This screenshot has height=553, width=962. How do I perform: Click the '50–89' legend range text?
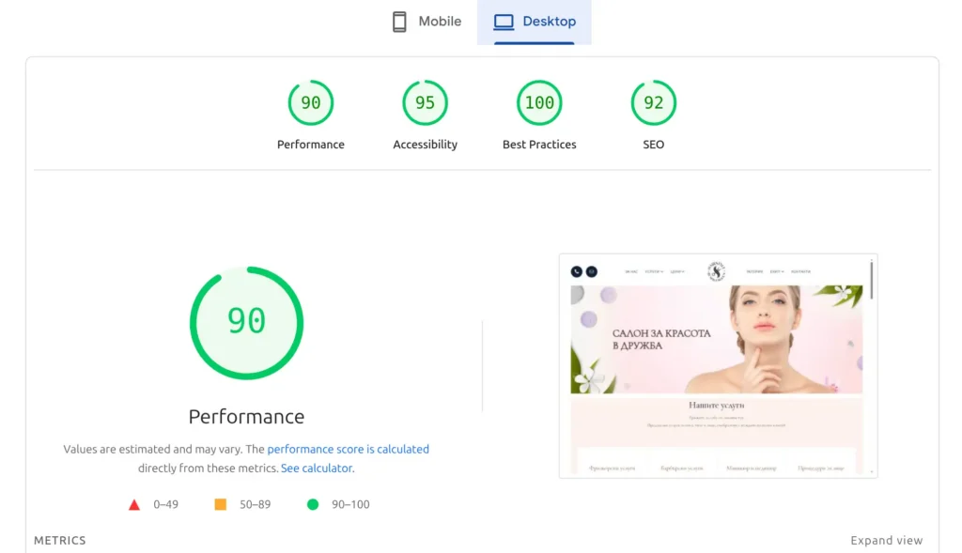[256, 504]
